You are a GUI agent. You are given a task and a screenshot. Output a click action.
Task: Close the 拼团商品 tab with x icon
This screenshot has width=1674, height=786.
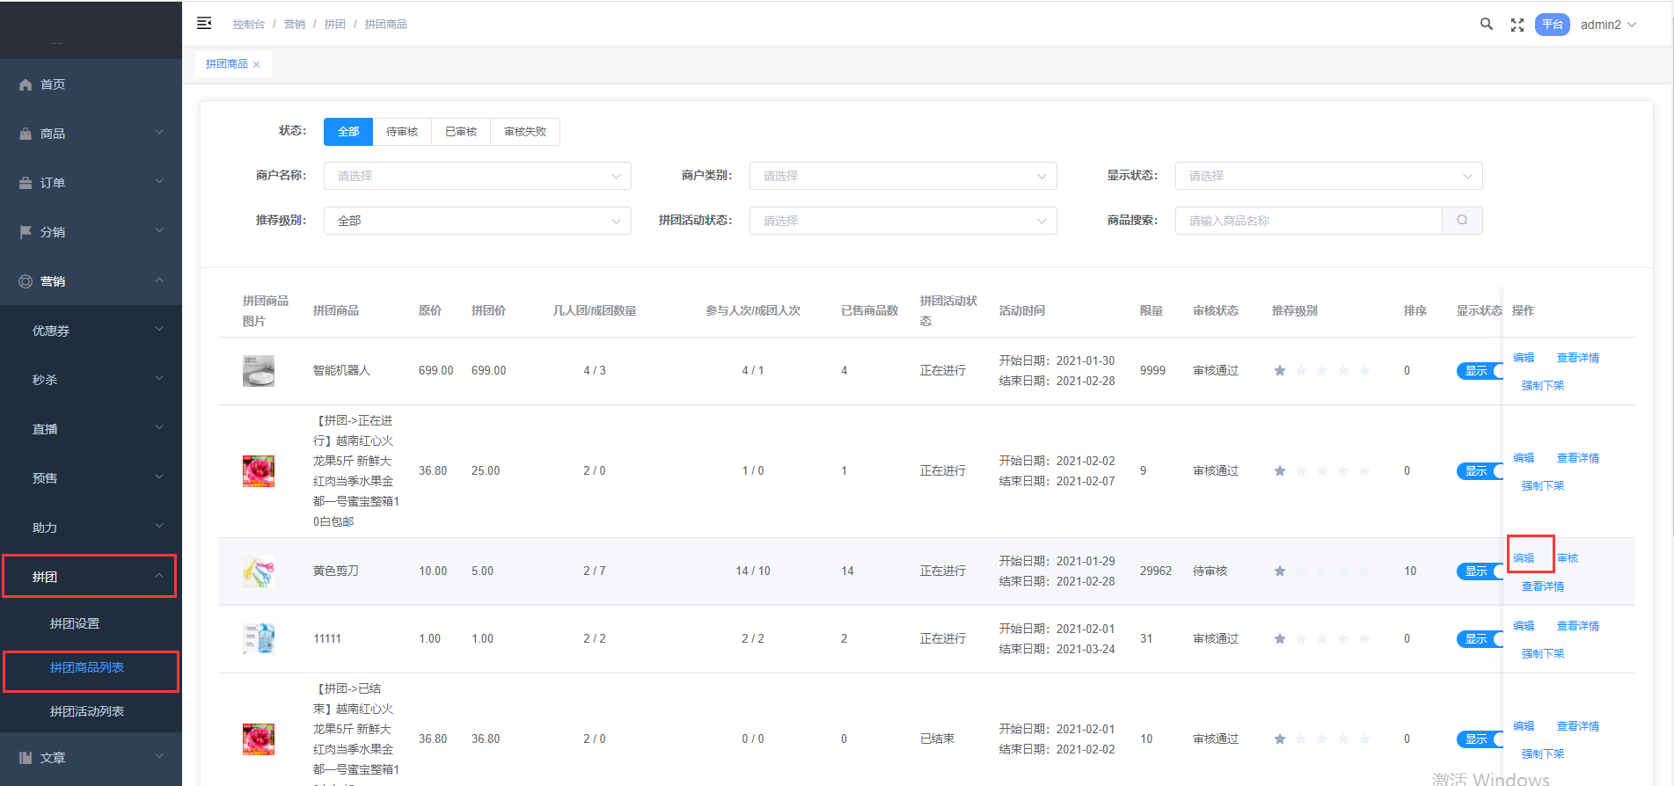click(x=257, y=65)
